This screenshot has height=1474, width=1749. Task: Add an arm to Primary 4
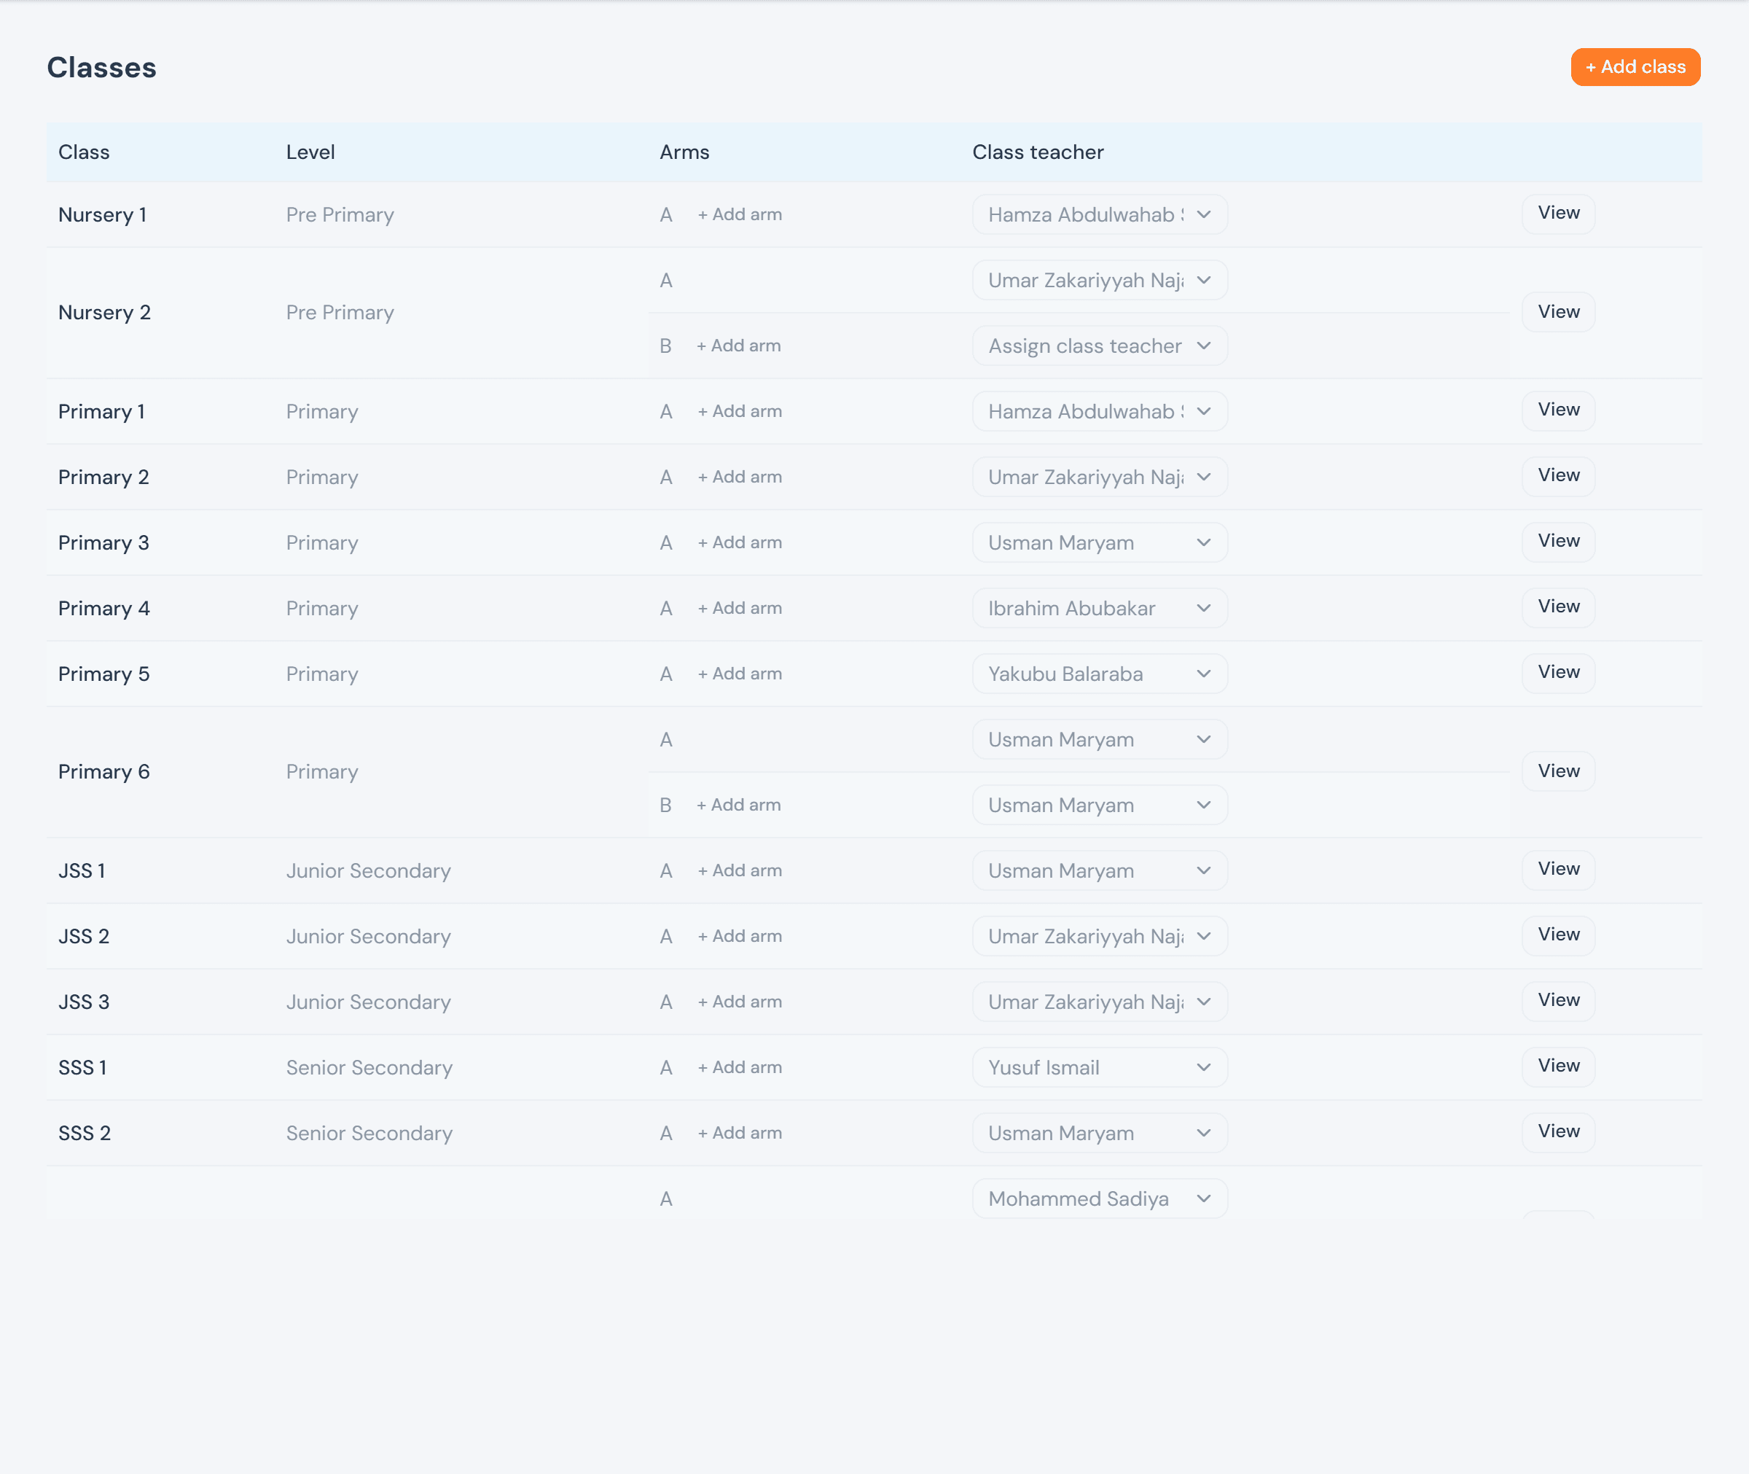tap(740, 608)
